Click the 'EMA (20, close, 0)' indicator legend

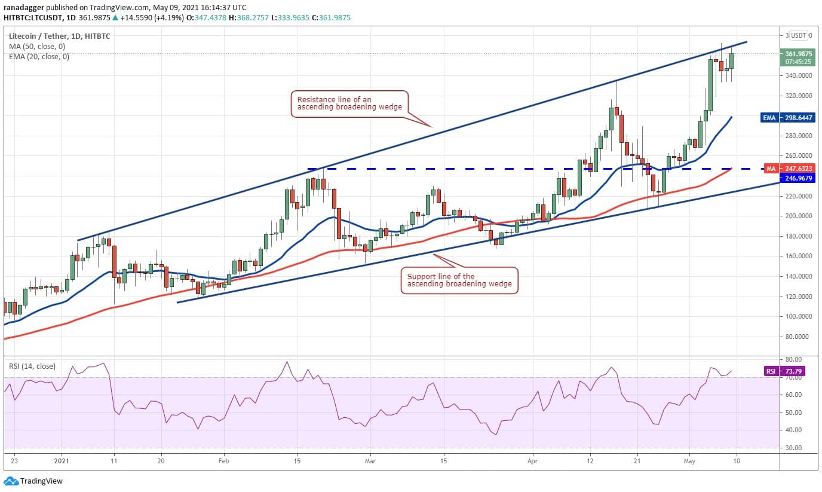click(x=39, y=57)
